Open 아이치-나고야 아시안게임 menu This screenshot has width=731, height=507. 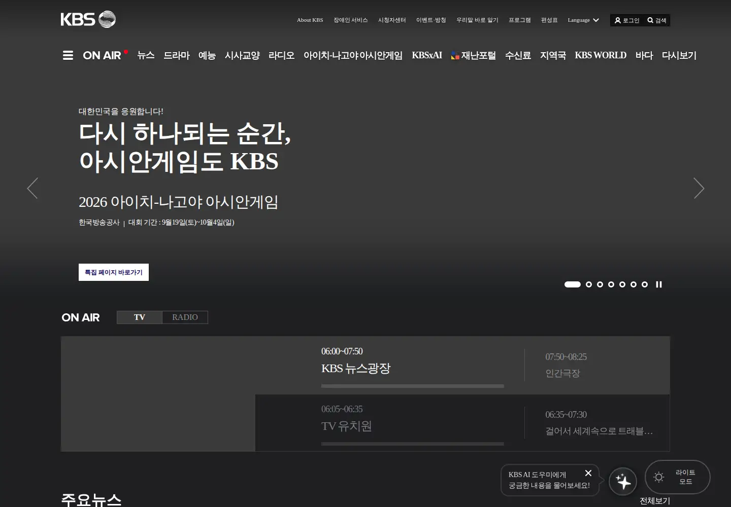[x=353, y=55]
